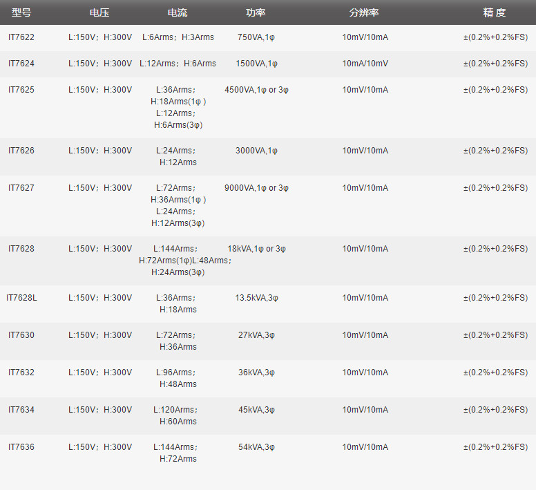
Task: Click current text H:60Arms in IT7634 row
Action: 178,422
